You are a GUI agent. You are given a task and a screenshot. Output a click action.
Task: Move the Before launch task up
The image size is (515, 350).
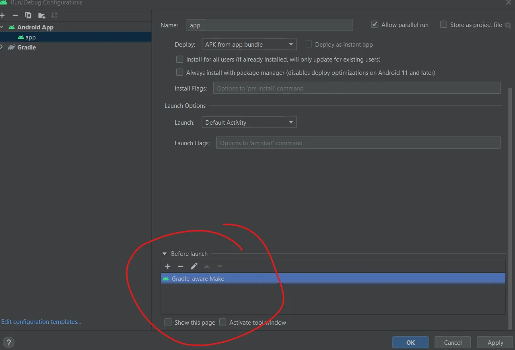(x=207, y=266)
